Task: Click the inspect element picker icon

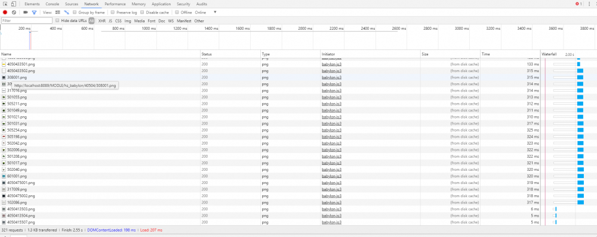Action: pyautogui.click(x=5, y=4)
